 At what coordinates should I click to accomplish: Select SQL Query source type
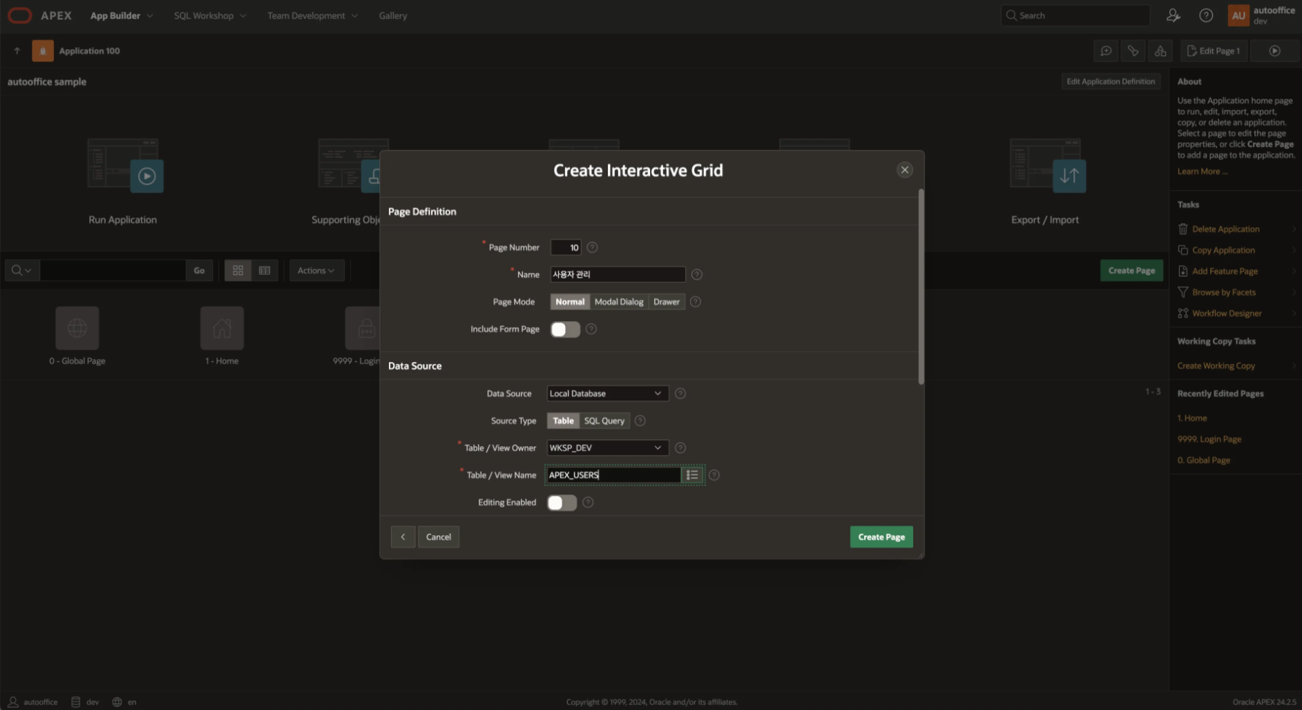604,421
